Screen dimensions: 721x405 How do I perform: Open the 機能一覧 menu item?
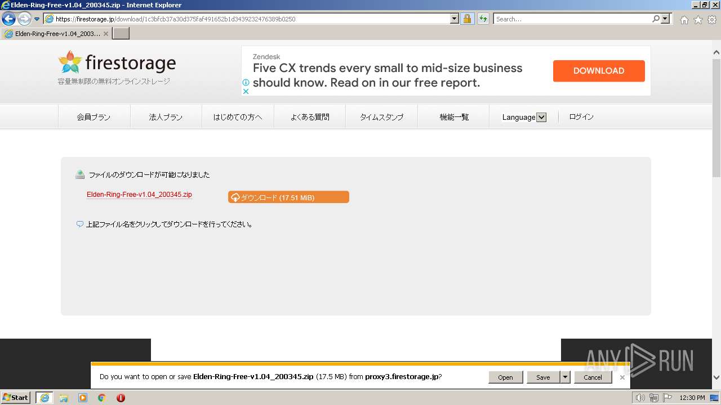coord(454,117)
